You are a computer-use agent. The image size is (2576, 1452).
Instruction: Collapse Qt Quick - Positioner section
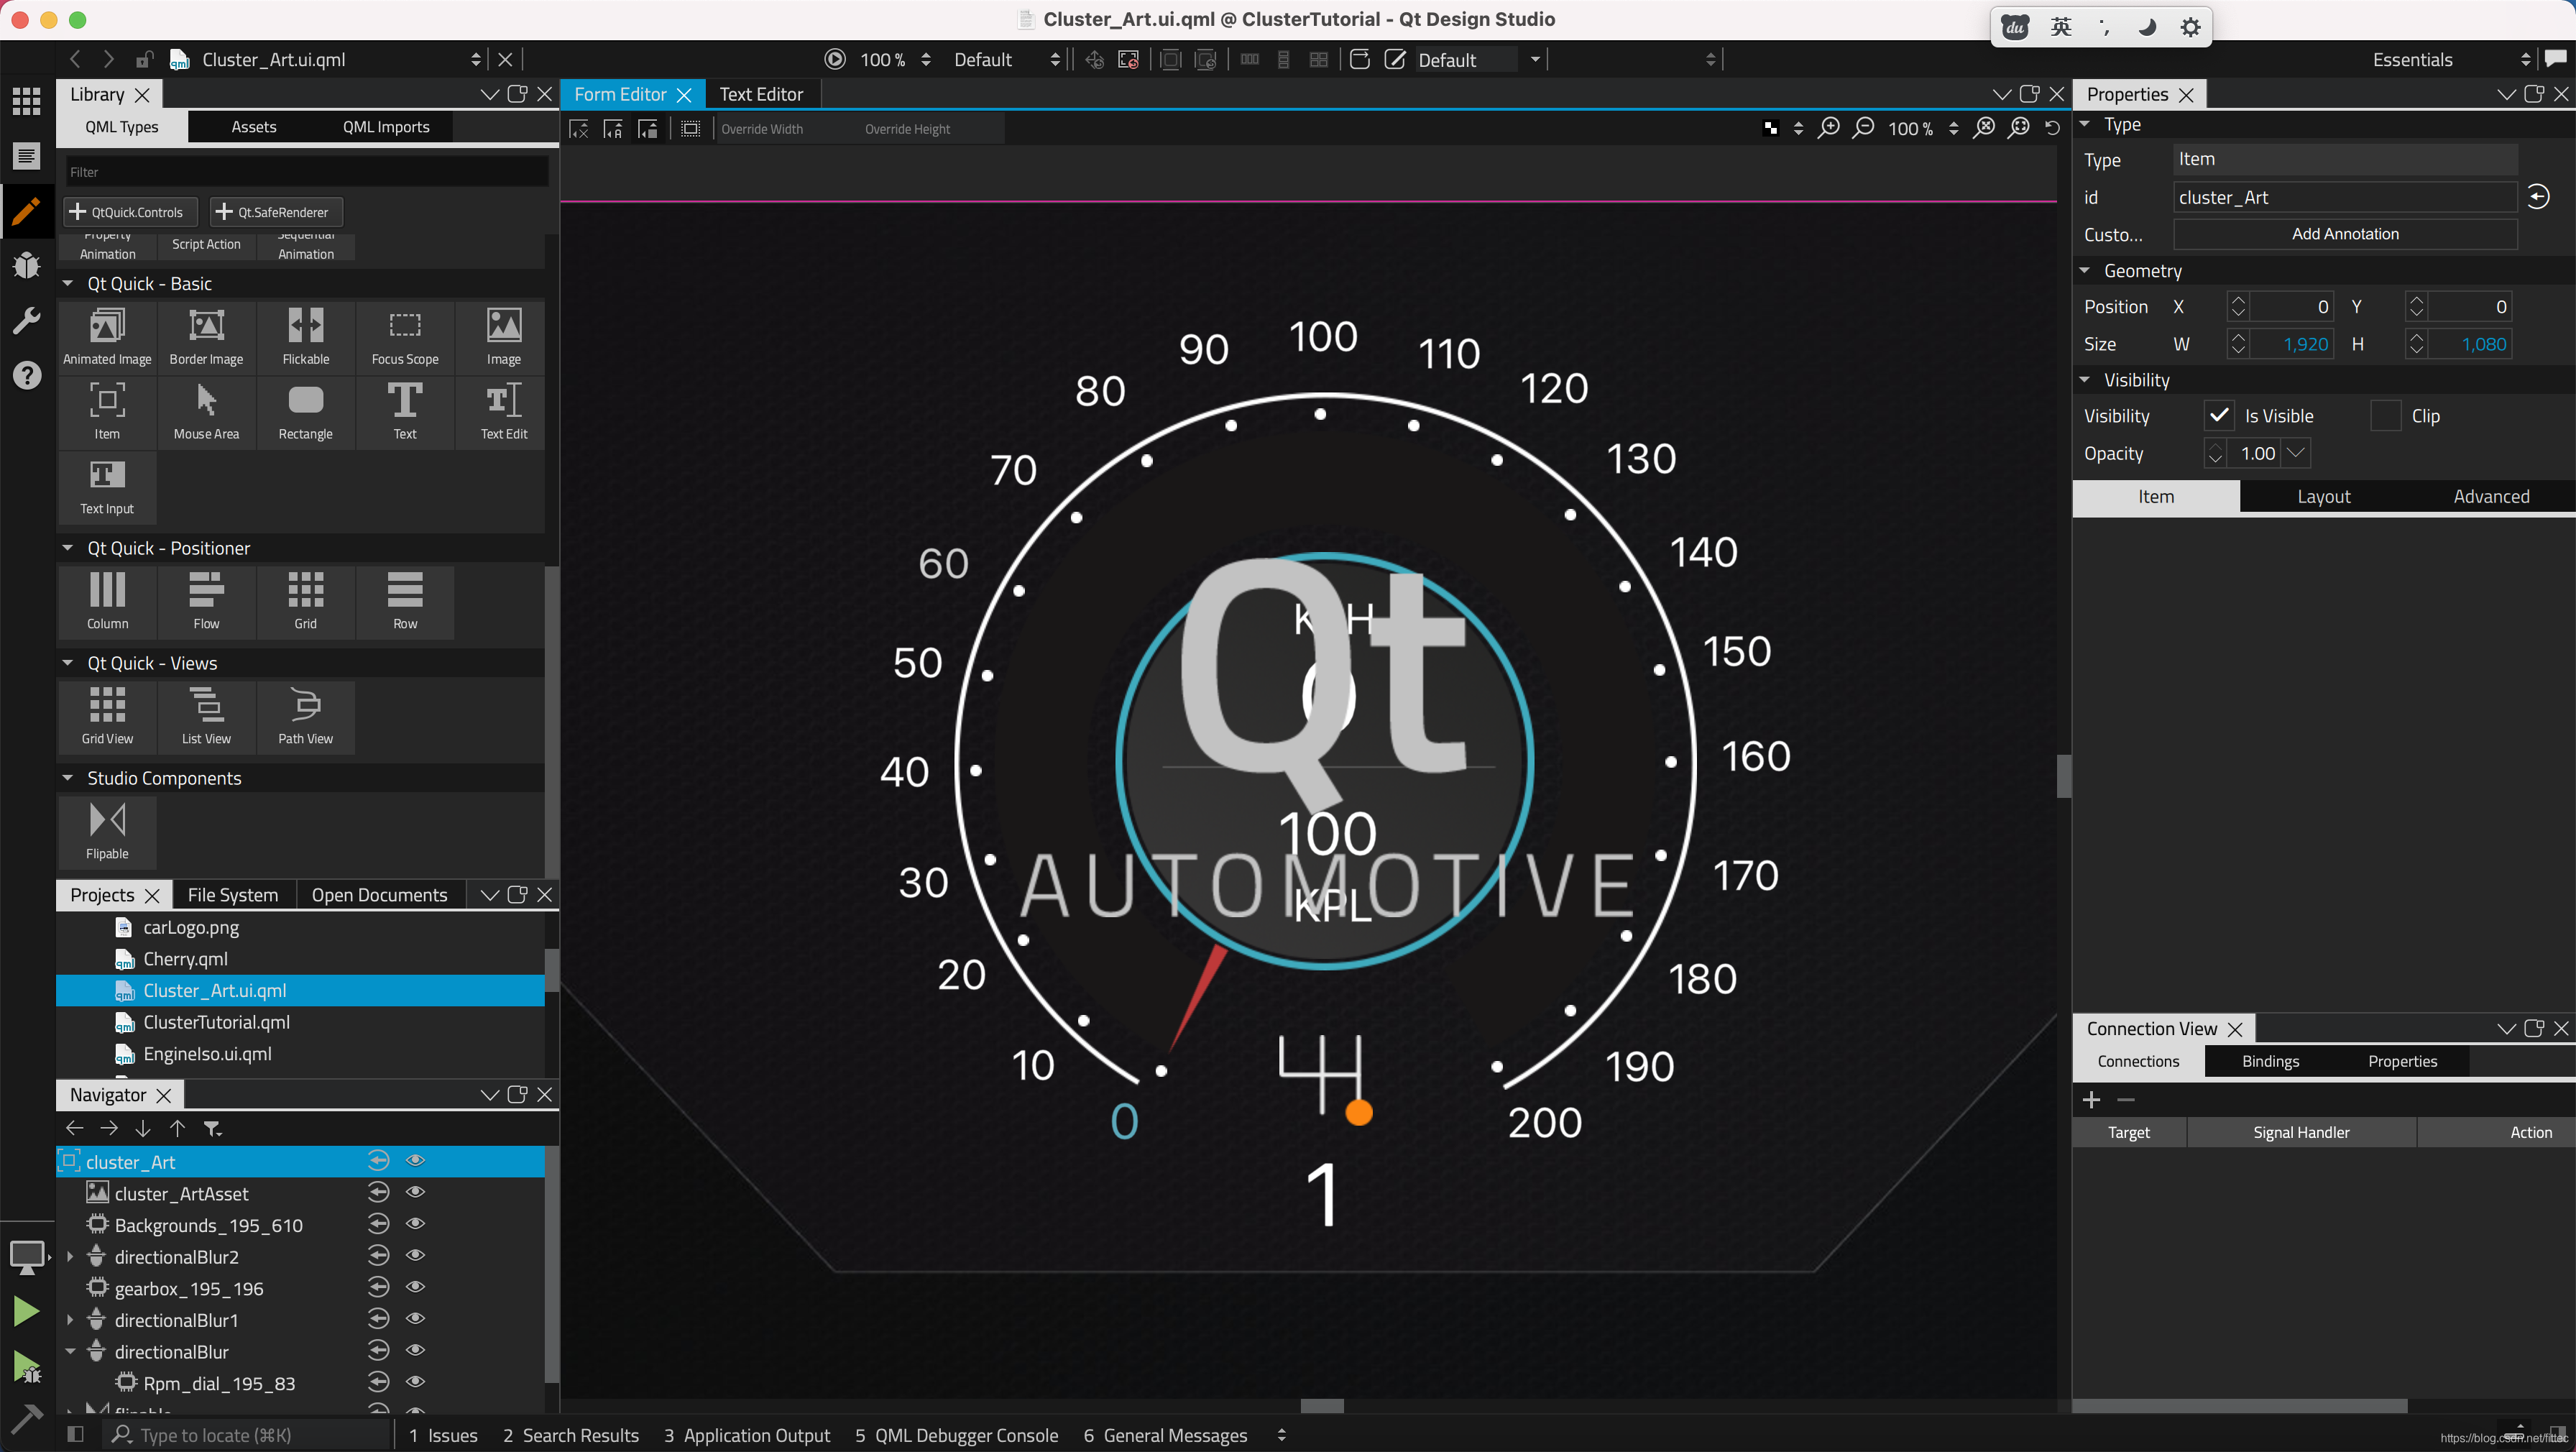(68, 548)
